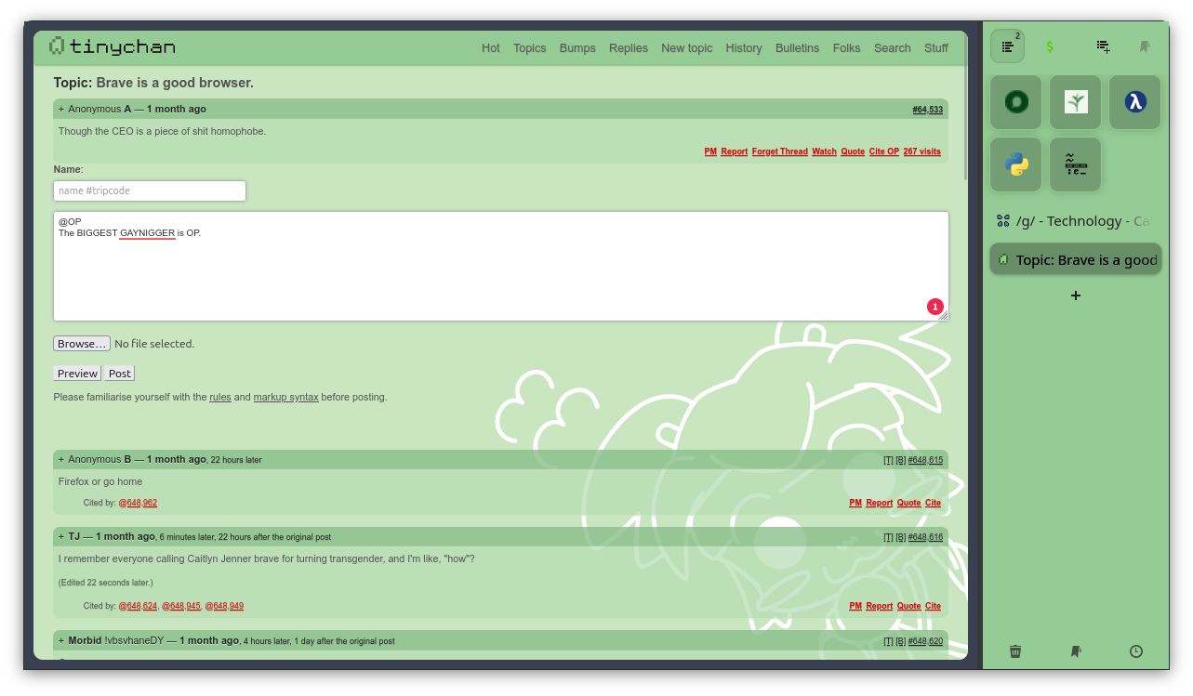Screen dimensions: 1193x696
Task: Collapse Anonymous B reply with plus sign
Action: tap(61, 460)
